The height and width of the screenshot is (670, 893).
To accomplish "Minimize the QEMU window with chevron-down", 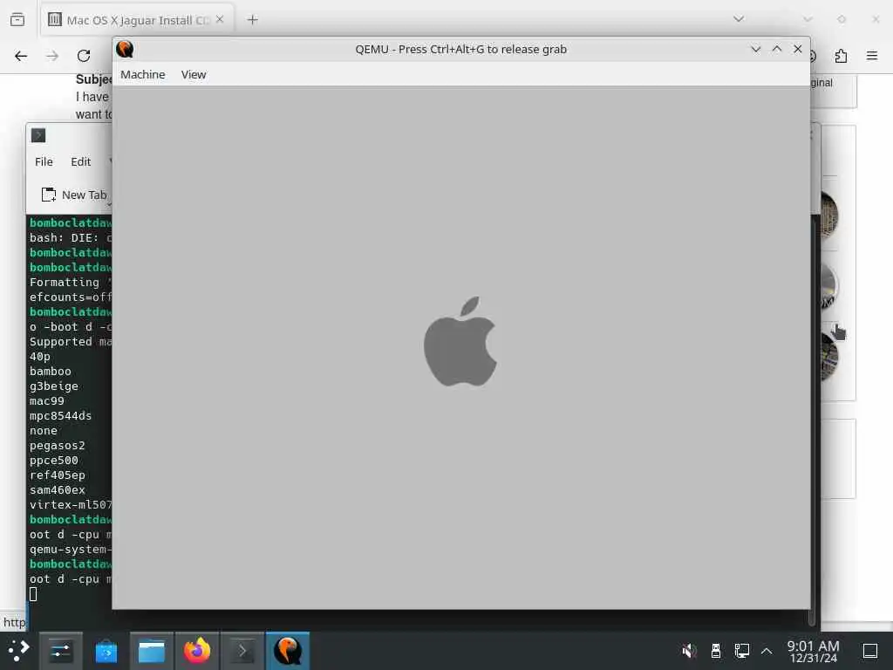I will [756, 49].
